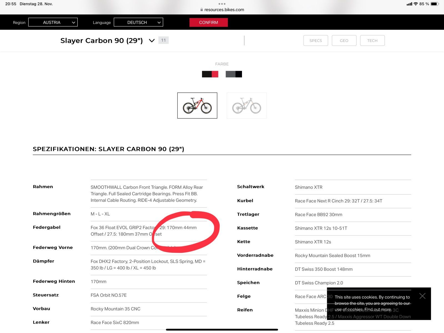Click the 'Fox DHX2 Factory' damper value
444x333 pixels.
(148, 265)
